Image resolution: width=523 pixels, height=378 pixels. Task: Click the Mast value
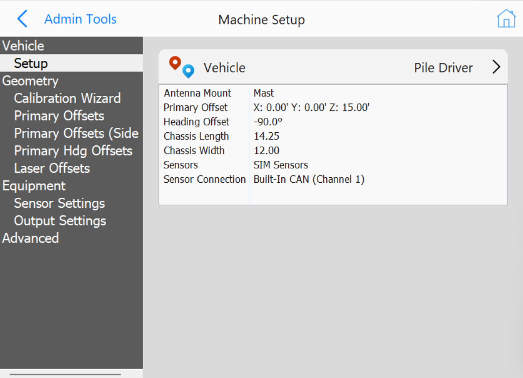click(x=263, y=93)
